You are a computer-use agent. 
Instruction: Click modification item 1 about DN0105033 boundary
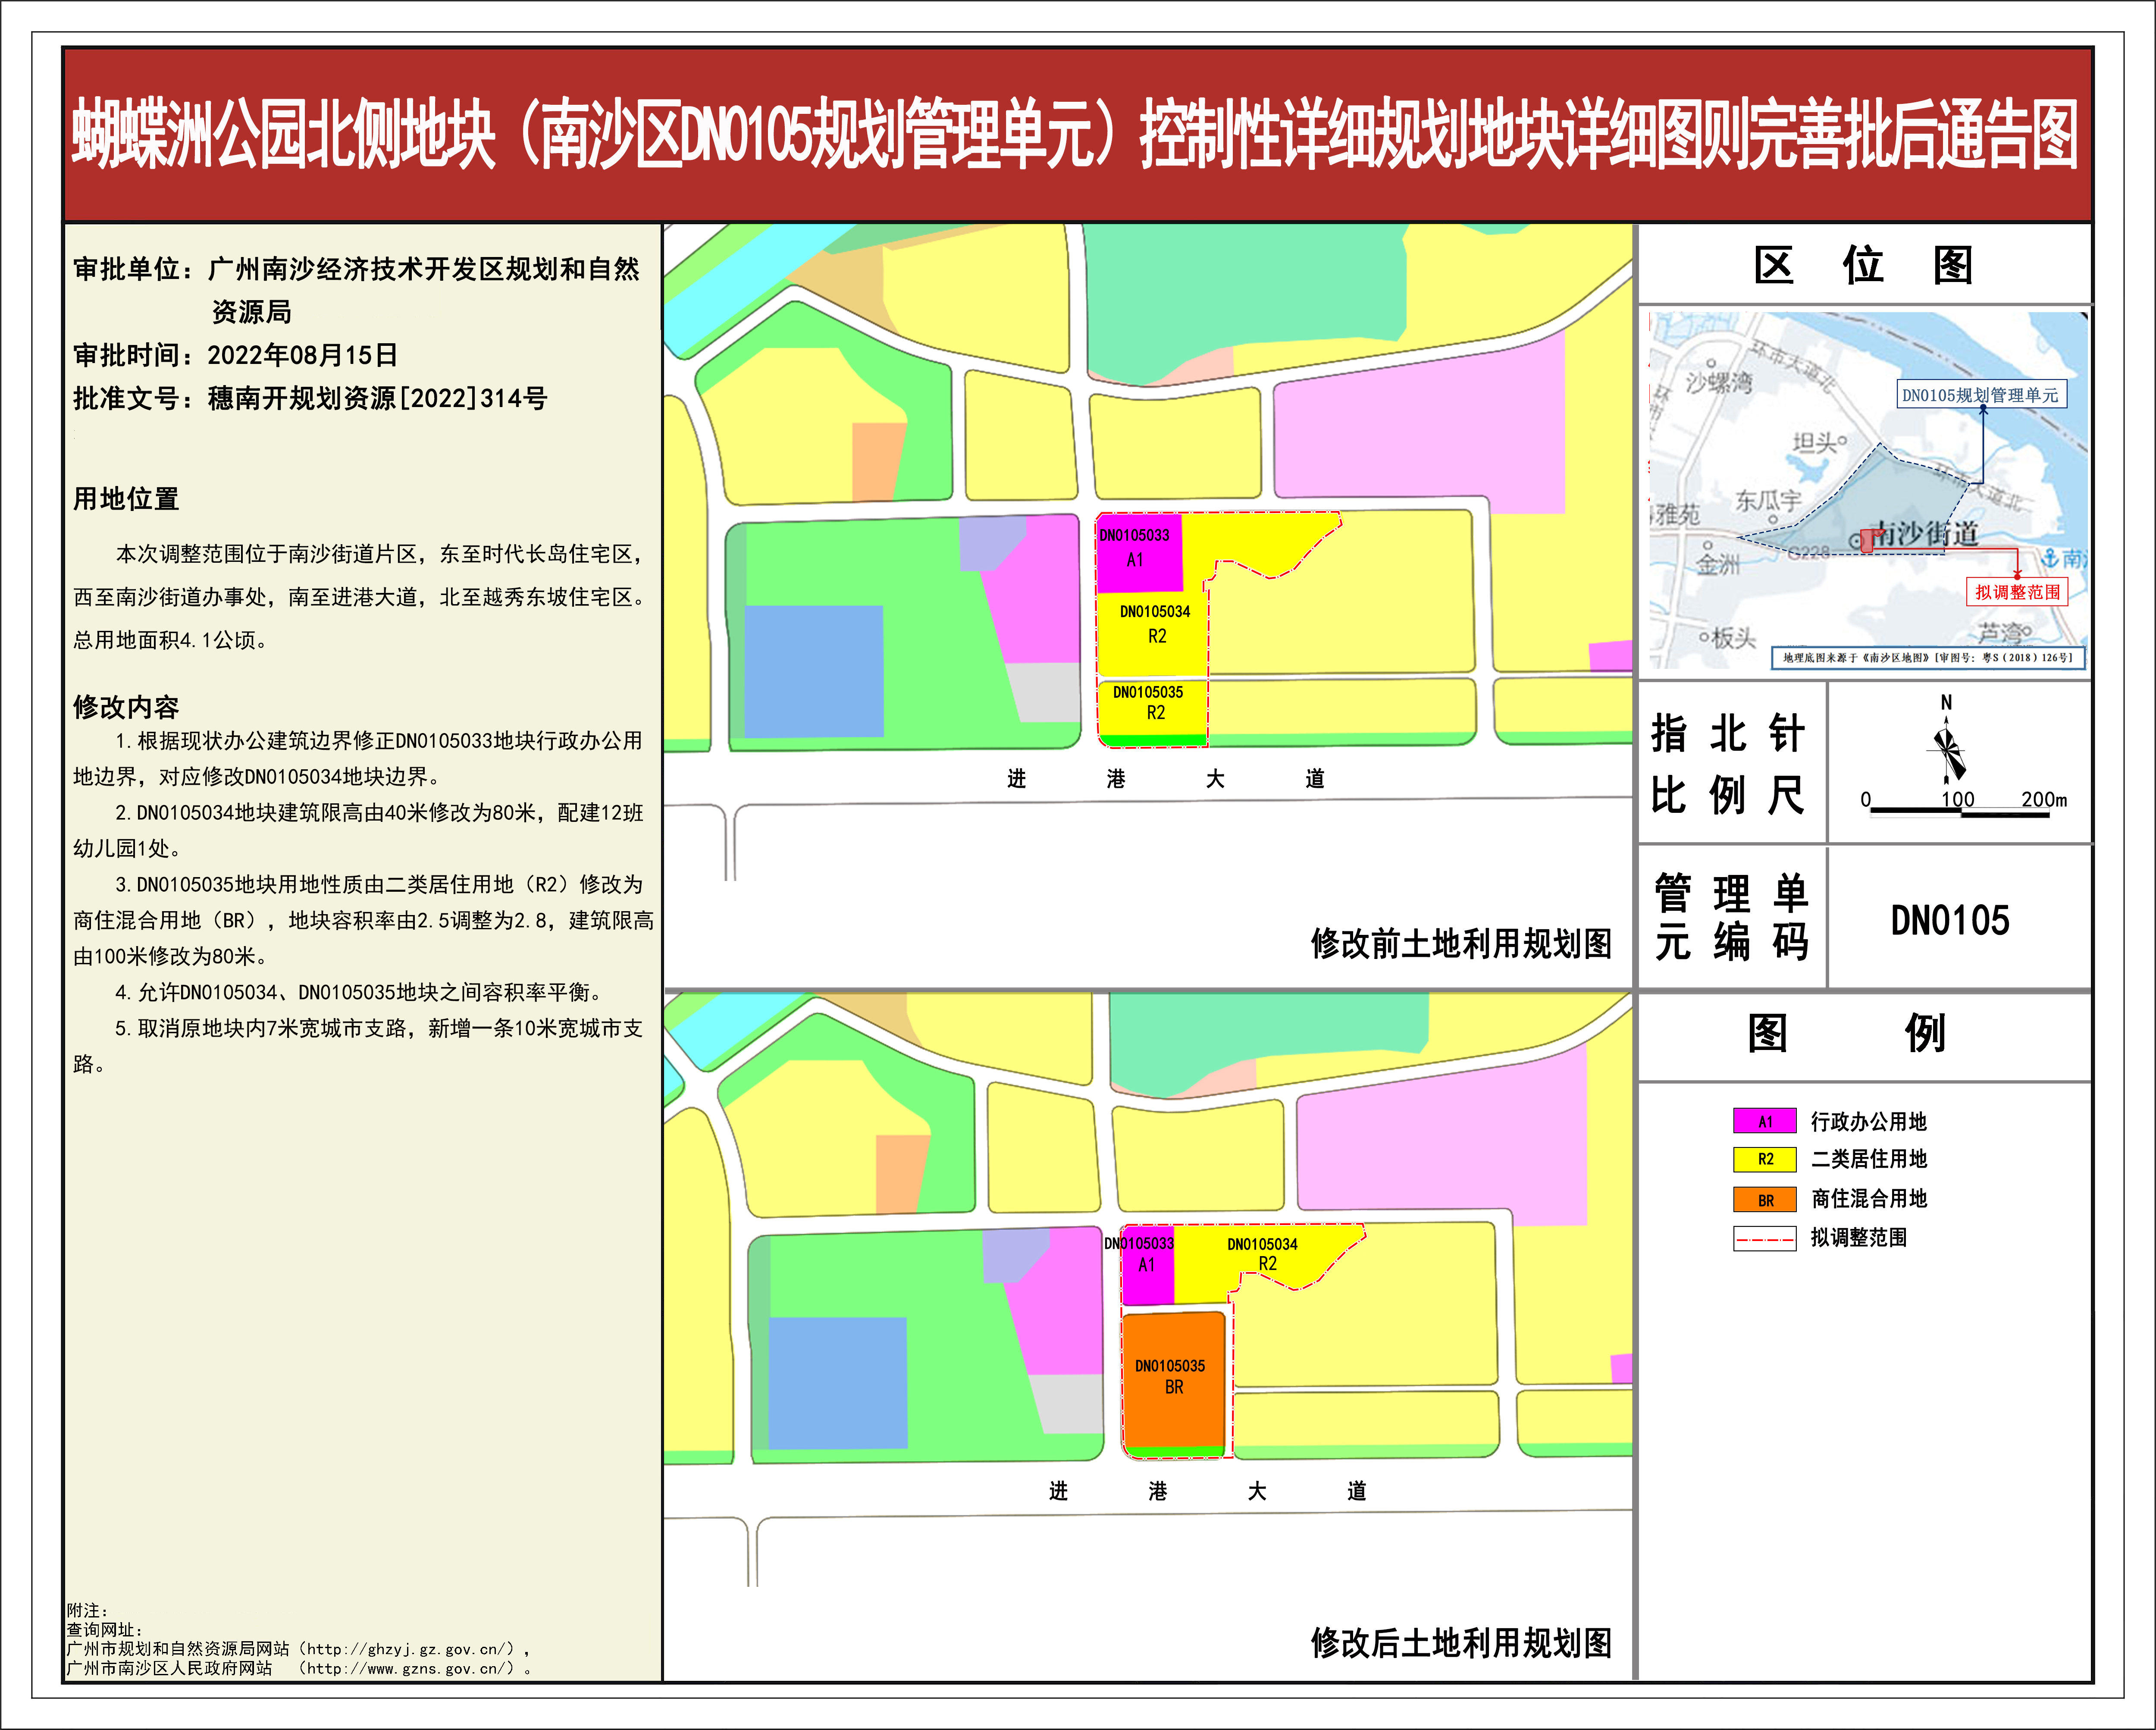coord(358,758)
